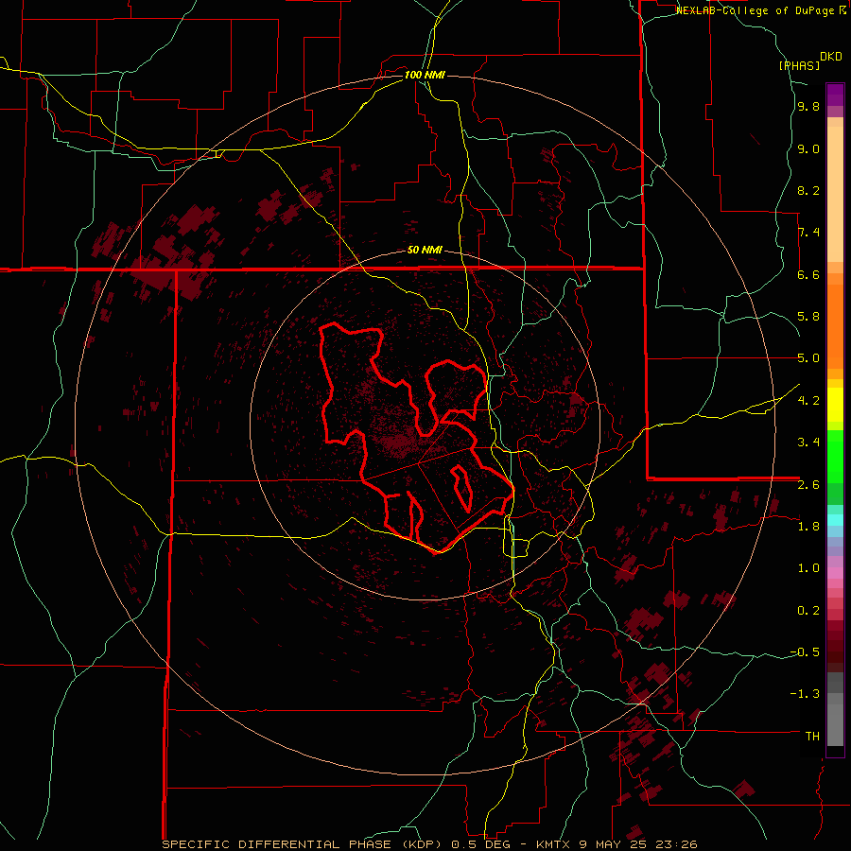The width and height of the screenshot is (851, 851).
Task: Click the DKD label above the color scale
Action: pyautogui.click(x=831, y=57)
